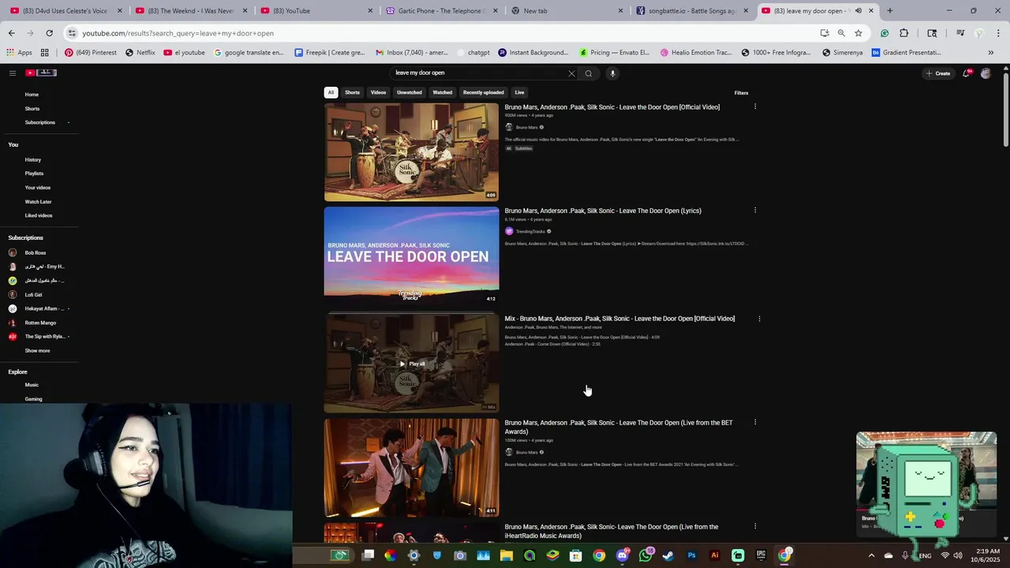Open options for iHeartRadio Music Awards video

[x=755, y=526]
